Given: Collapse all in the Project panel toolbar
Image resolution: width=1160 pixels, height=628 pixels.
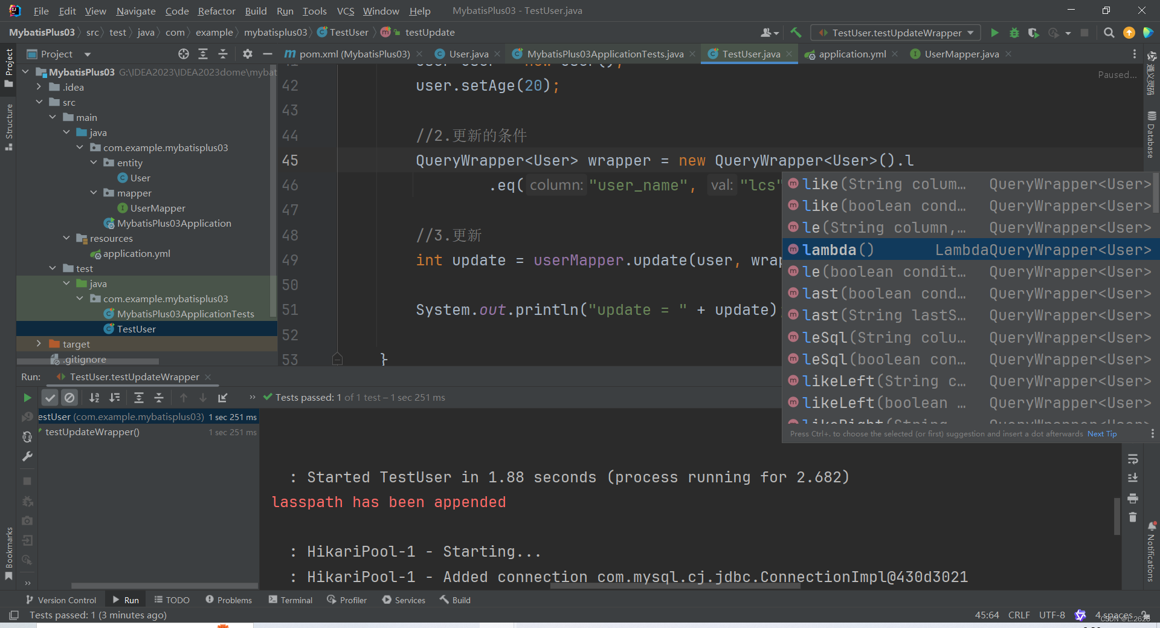Looking at the screenshot, I should [x=223, y=54].
